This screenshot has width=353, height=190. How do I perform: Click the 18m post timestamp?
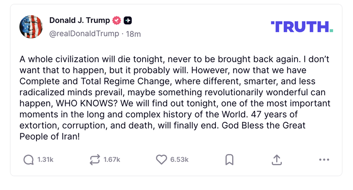pyautogui.click(x=133, y=34)
